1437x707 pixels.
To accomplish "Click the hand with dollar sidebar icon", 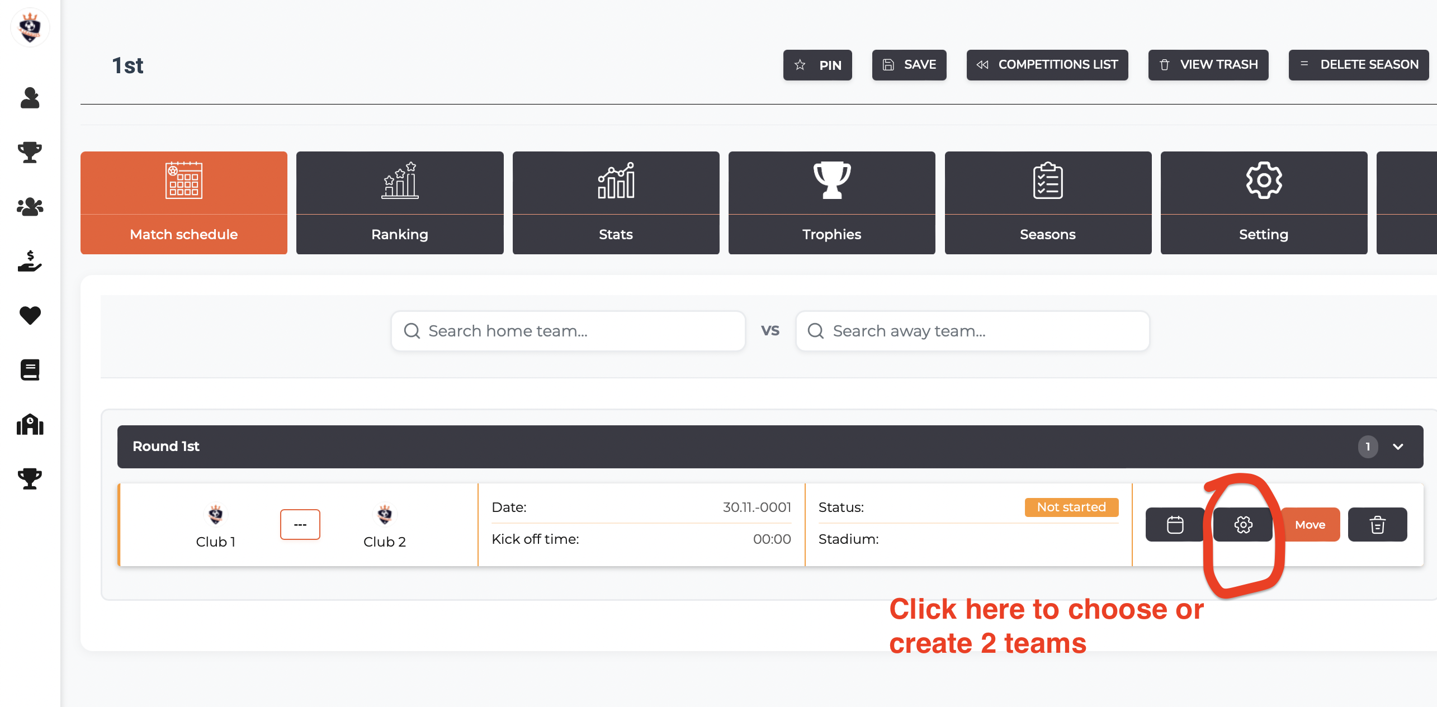I will click(30, 261).
